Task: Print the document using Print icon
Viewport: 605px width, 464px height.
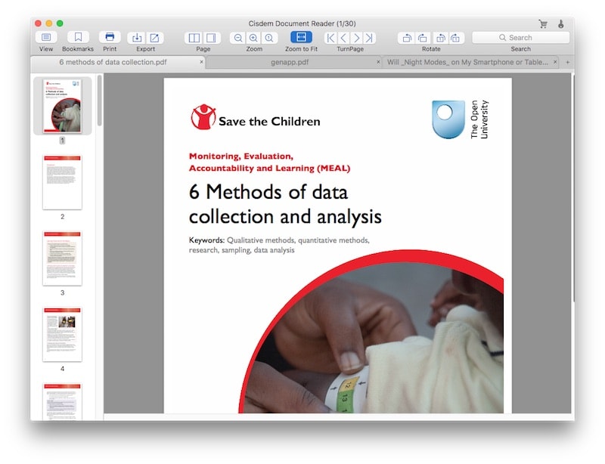Action: (x=110, y=38)
